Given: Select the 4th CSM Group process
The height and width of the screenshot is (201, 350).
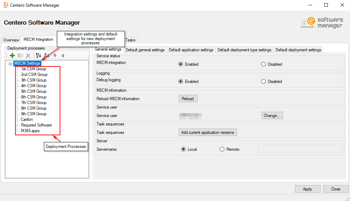Looking at the screenshot, I should click(x=34, y=86).
